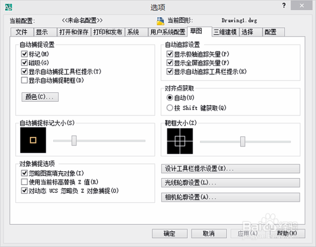Click the 自动捕捉标记大小 slider handle

pos(74,141)
